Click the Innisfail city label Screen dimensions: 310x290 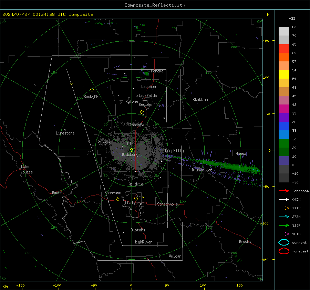pyautogui.click(x=139, y=125)
